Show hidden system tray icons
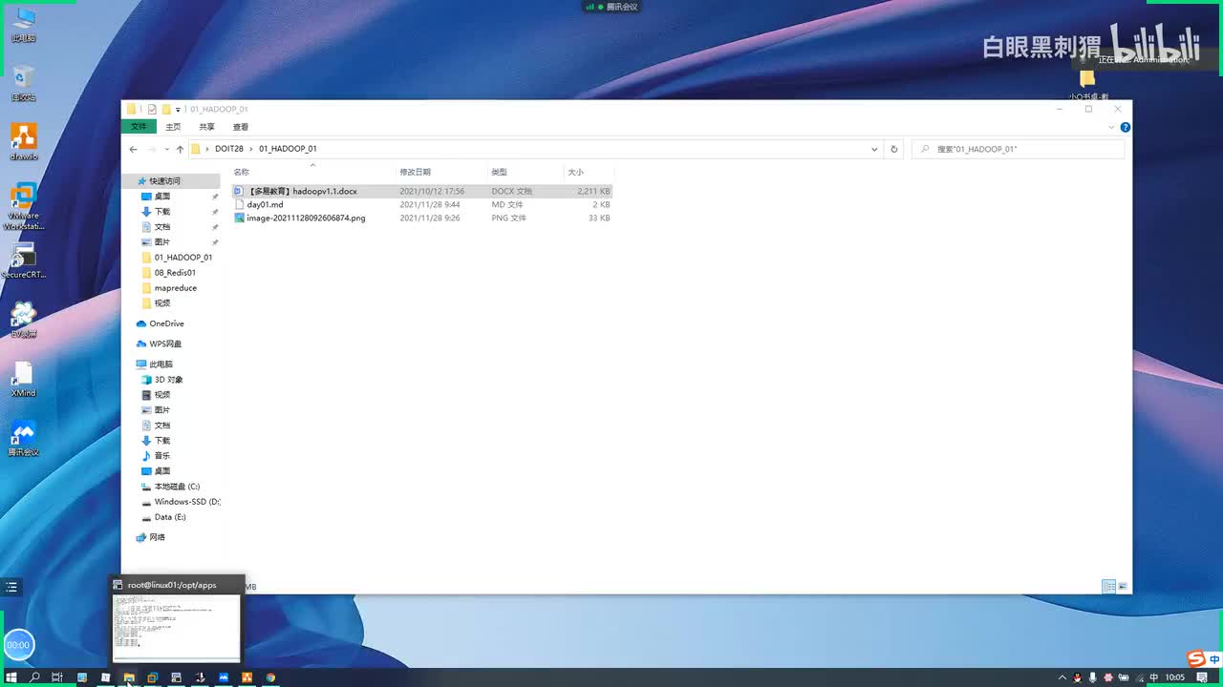 pos(1062,677)
